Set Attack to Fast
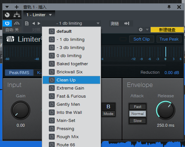 click(138, 106)
